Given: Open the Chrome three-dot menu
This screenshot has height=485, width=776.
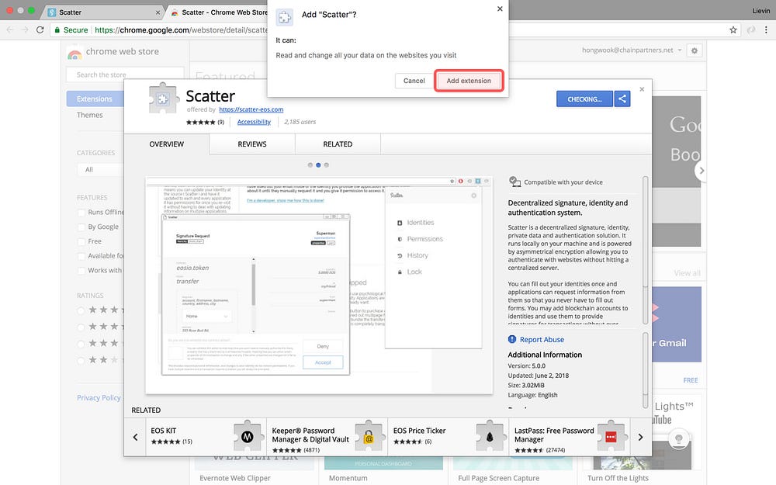Looking at the screenshot, I should 766,29.
